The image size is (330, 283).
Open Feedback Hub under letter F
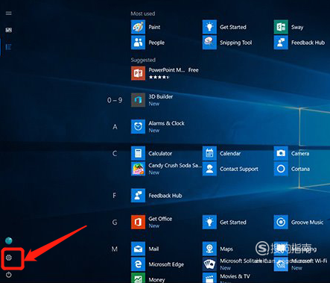click(x=156, y=196)
